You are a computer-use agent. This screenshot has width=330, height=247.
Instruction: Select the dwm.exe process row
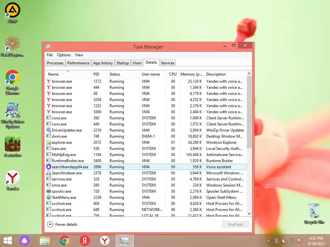146,136
